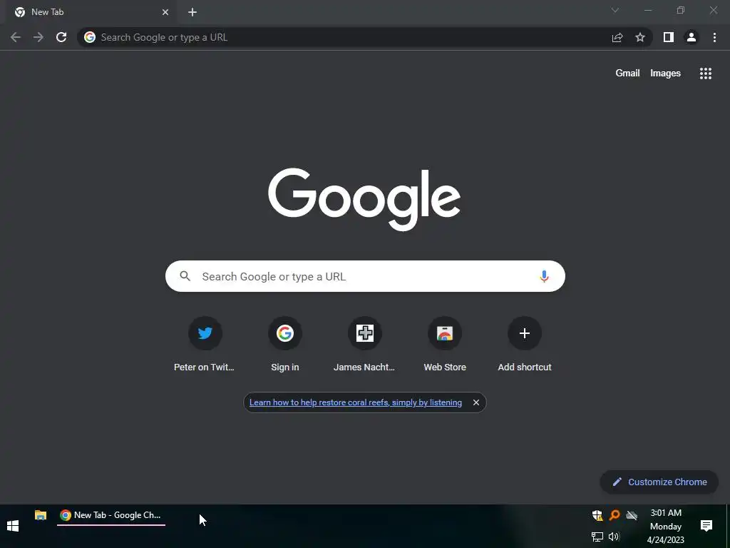
Task: Reload the page with the refresh icon
Action: [61, 37]
